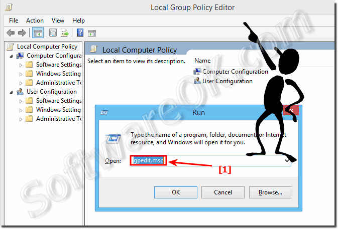Image resolution: width=338 pixels, height=229 pixels.
Task: Expand Administrative Templates under User Configuration
Action: (21, 119)
